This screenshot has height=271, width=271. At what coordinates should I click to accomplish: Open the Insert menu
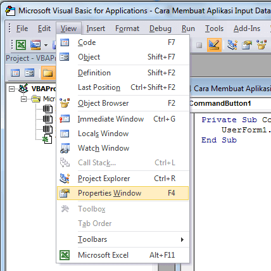[96, 28]
